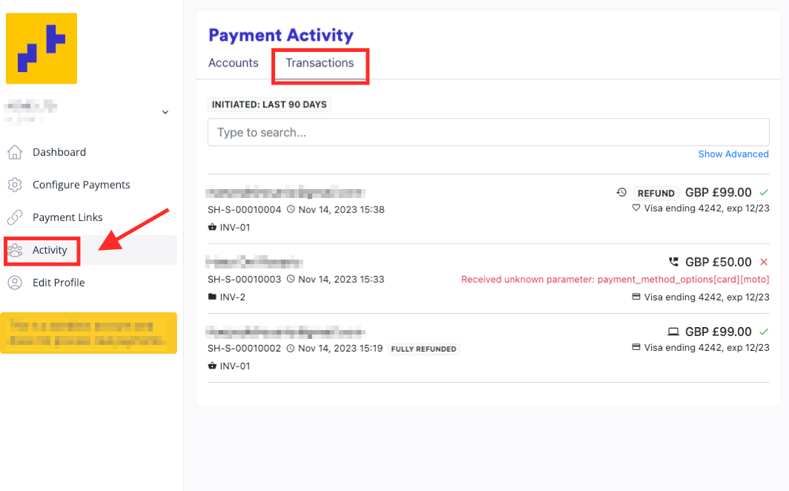This screenshot has height=491, width=789.
Task: Select transaction ID SH-S-00010003
Action: coord(245,279)
